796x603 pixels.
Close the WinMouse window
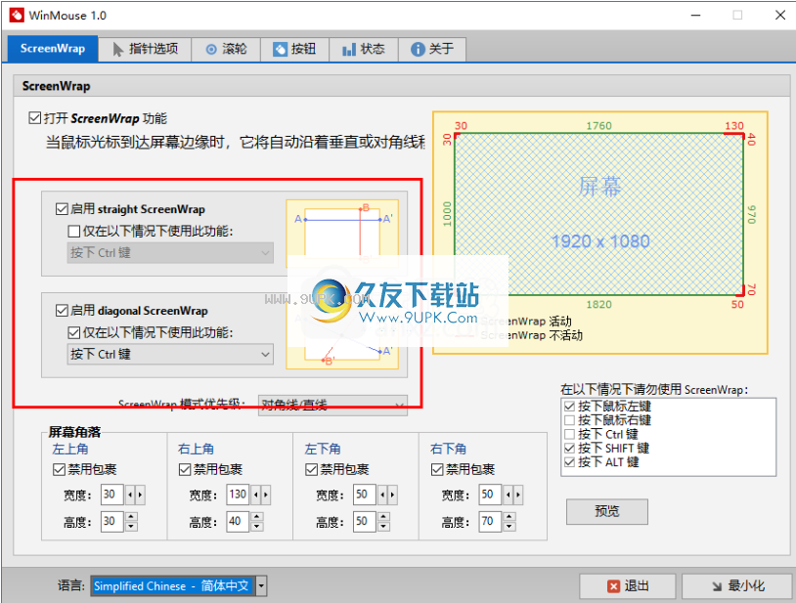[780, 16]
